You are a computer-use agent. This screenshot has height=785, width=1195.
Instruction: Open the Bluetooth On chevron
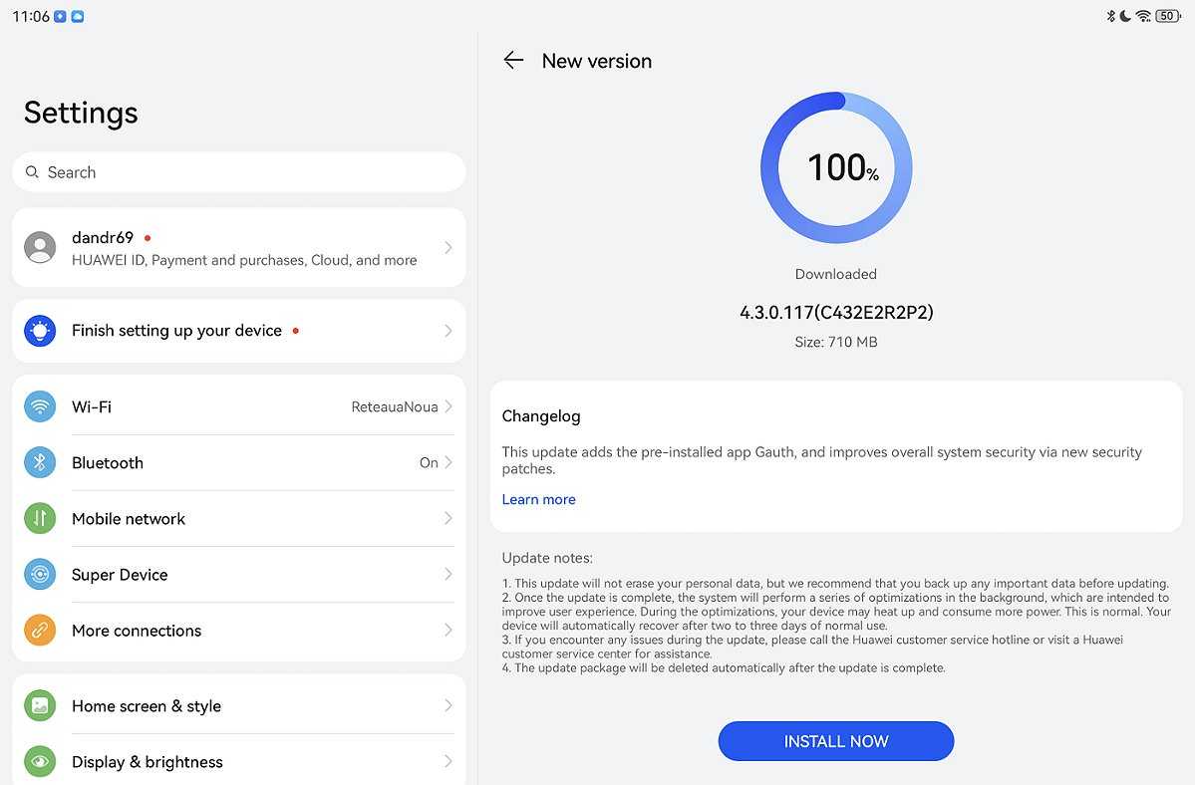tap(448, 462)
